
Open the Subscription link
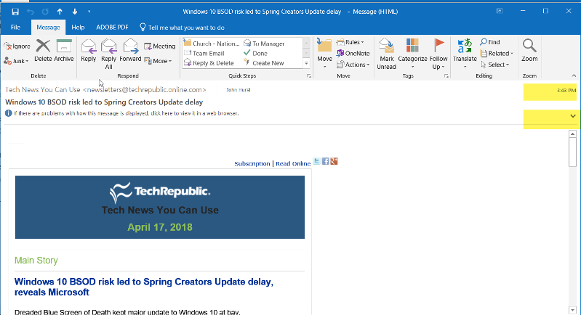(x=252, y=163)
